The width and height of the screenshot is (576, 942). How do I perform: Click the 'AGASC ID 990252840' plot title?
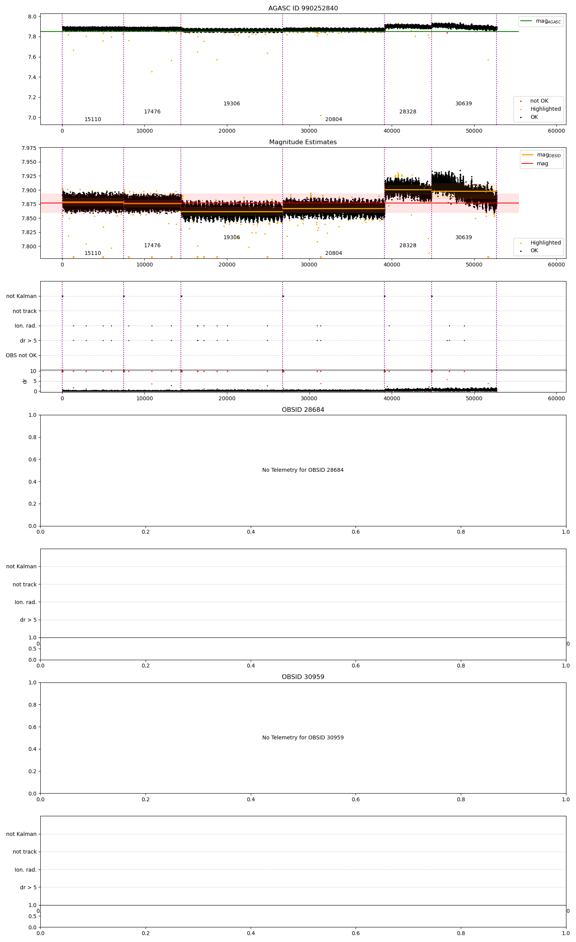pos(303,8)
